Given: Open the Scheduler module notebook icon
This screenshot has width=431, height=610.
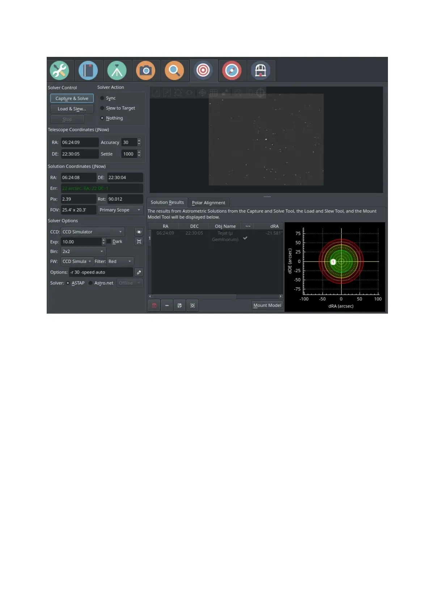Looking at the screenshot, I should pos(88,71).
